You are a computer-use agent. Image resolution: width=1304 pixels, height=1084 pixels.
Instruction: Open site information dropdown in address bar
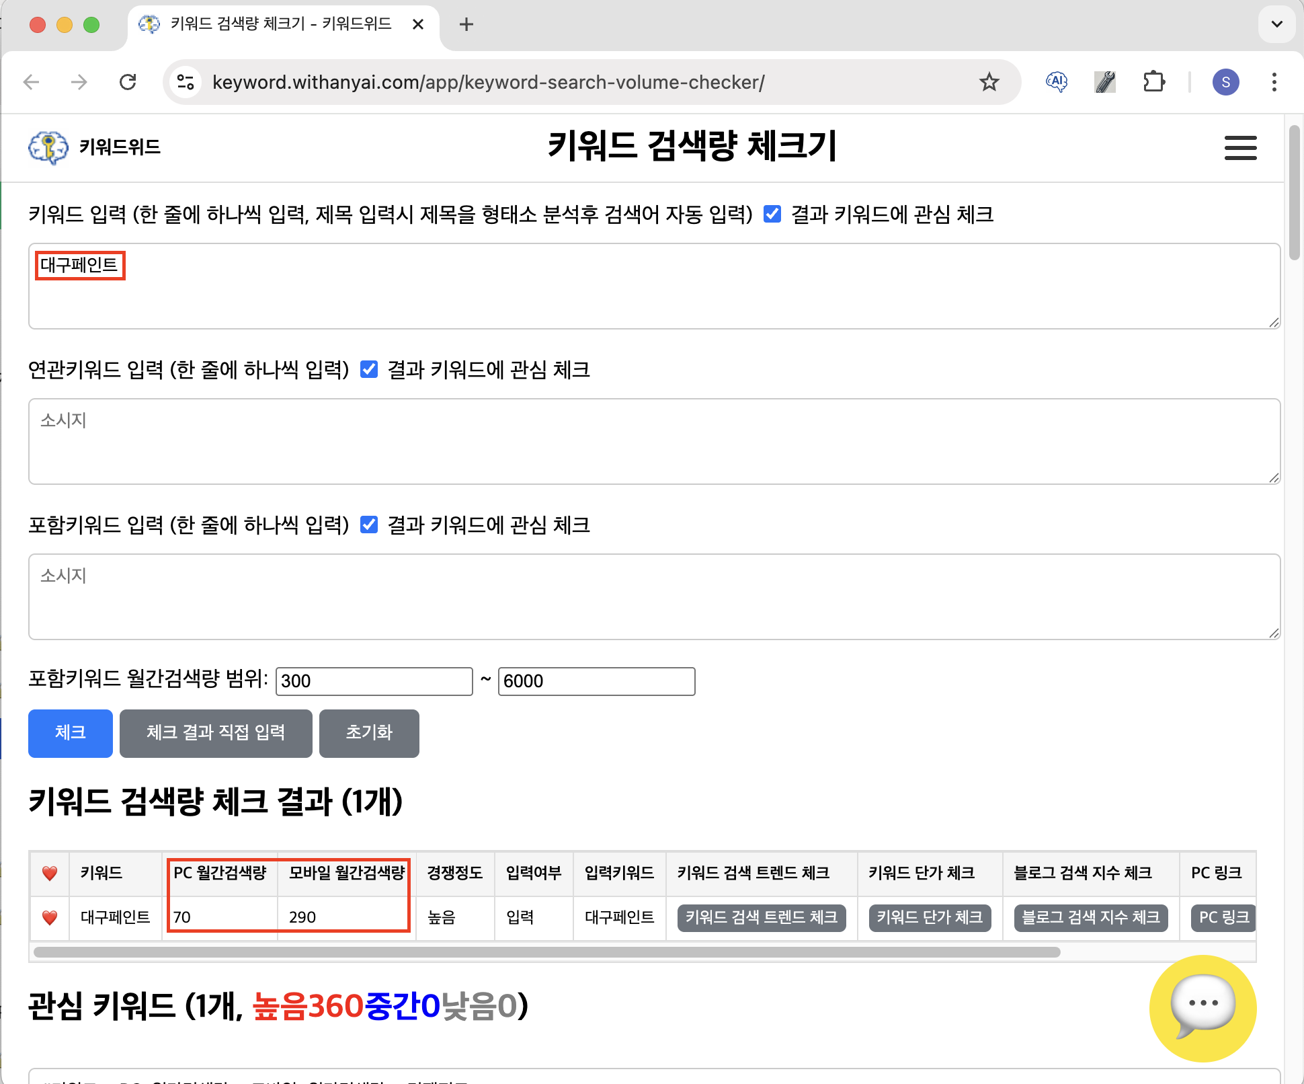tap(186, 82)
